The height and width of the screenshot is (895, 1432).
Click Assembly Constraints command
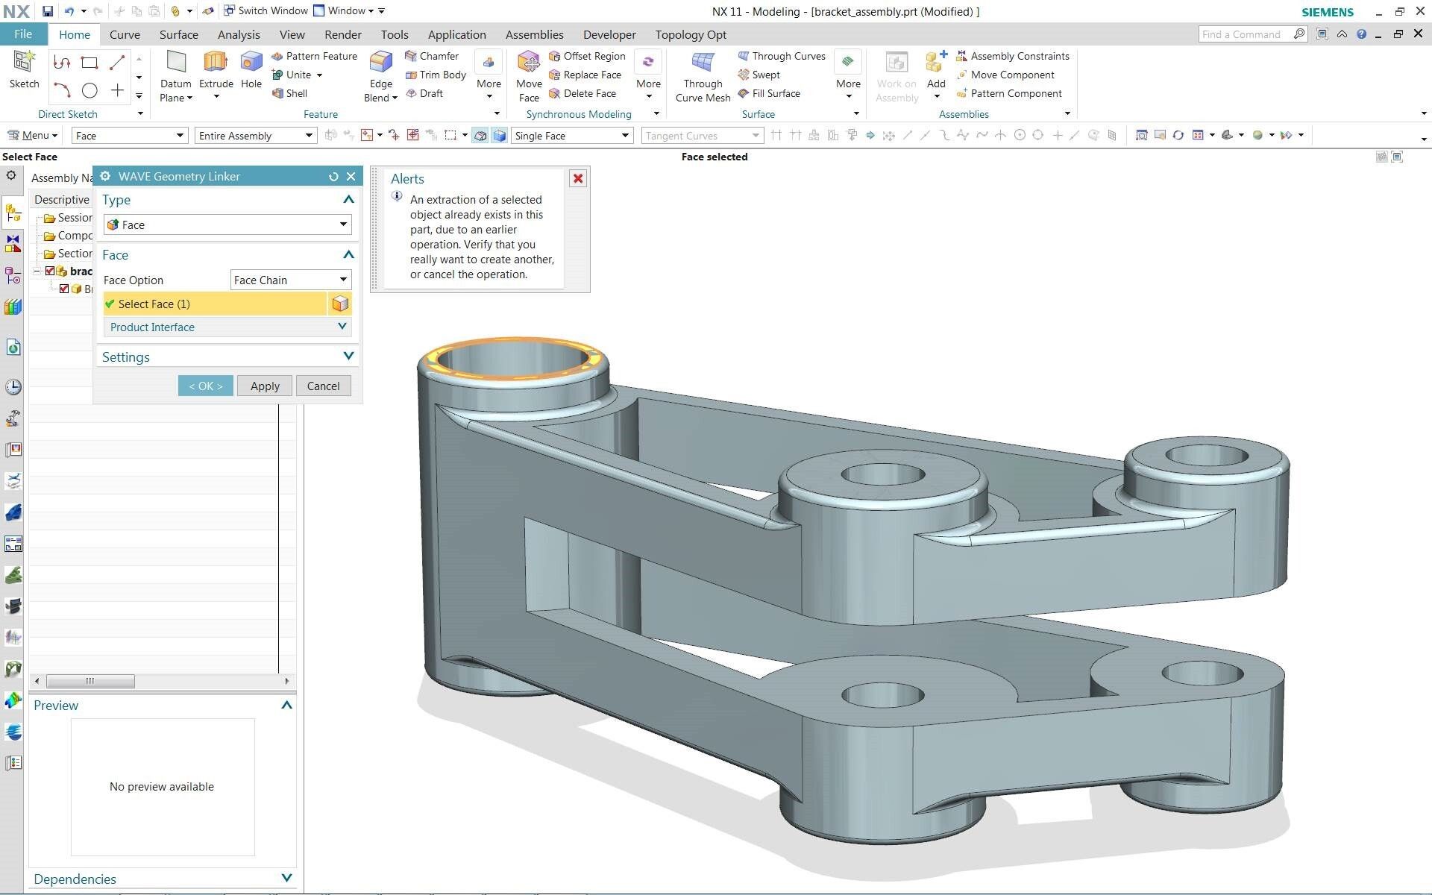click(x=1012, y=56)
